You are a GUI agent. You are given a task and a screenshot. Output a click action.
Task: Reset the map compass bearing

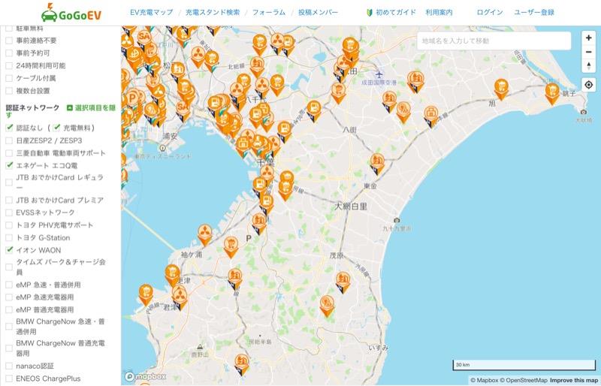tap(589, 65)
